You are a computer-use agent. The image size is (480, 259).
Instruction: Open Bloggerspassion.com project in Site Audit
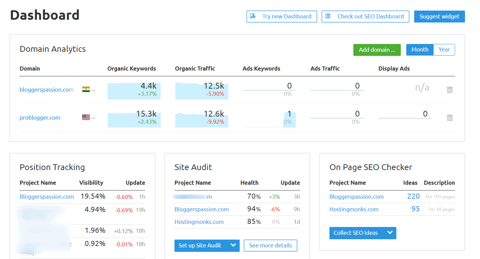(201, 209)
